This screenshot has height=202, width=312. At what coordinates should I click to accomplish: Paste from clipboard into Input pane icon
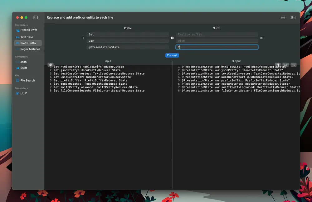pyautogui.click(x=51, y=65)
